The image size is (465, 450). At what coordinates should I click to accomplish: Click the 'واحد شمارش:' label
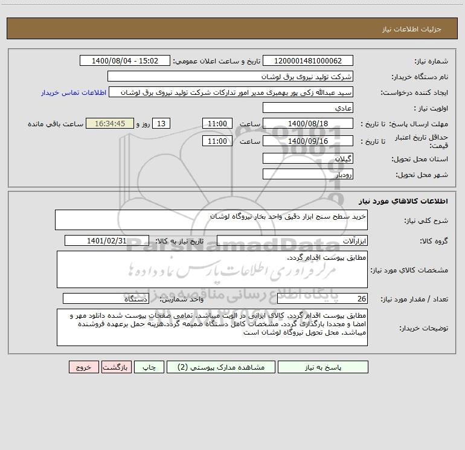[x=182, y=300]
